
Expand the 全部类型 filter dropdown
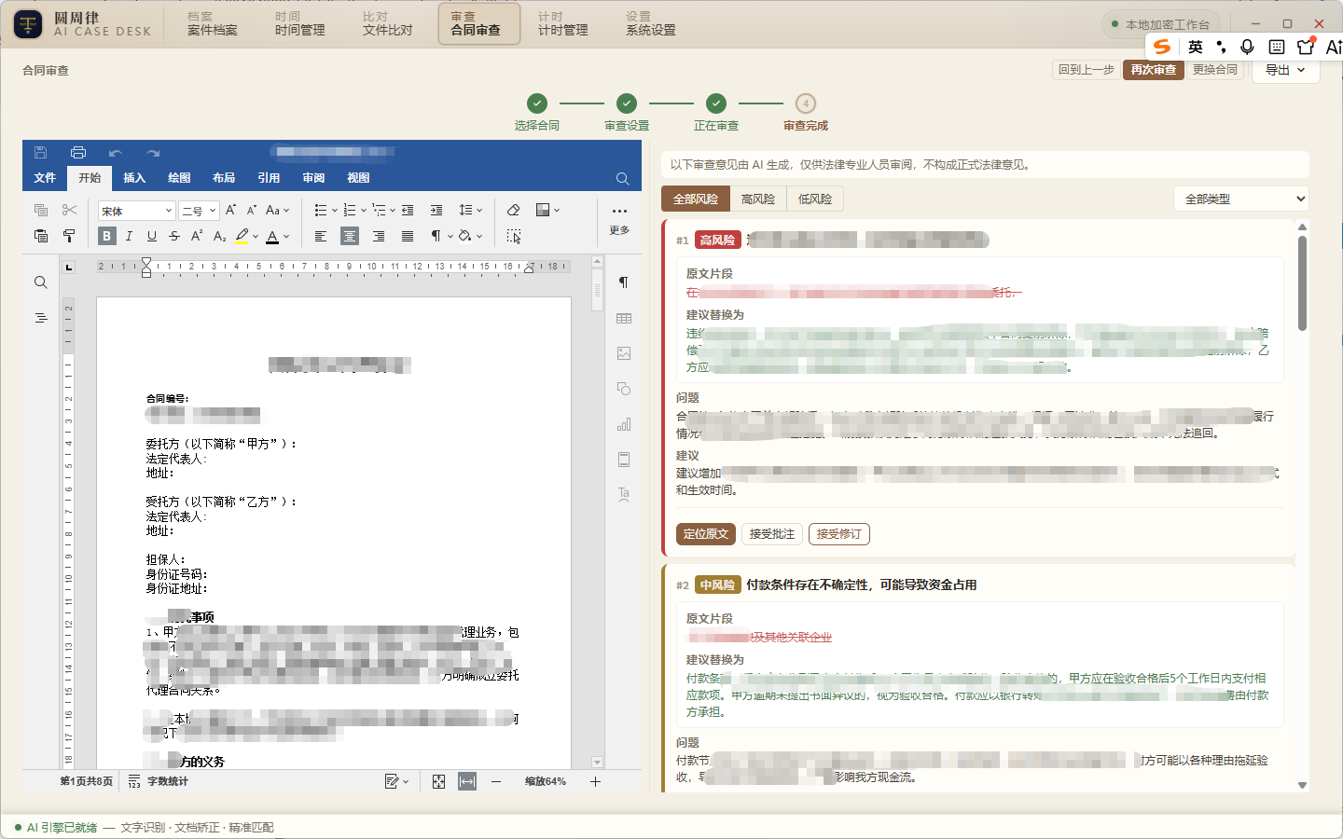tap(1241, 199)
